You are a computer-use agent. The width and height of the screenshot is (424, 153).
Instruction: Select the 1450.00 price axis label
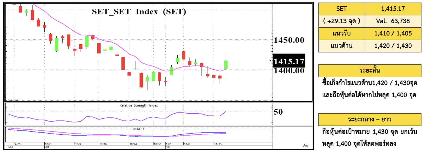289,41
